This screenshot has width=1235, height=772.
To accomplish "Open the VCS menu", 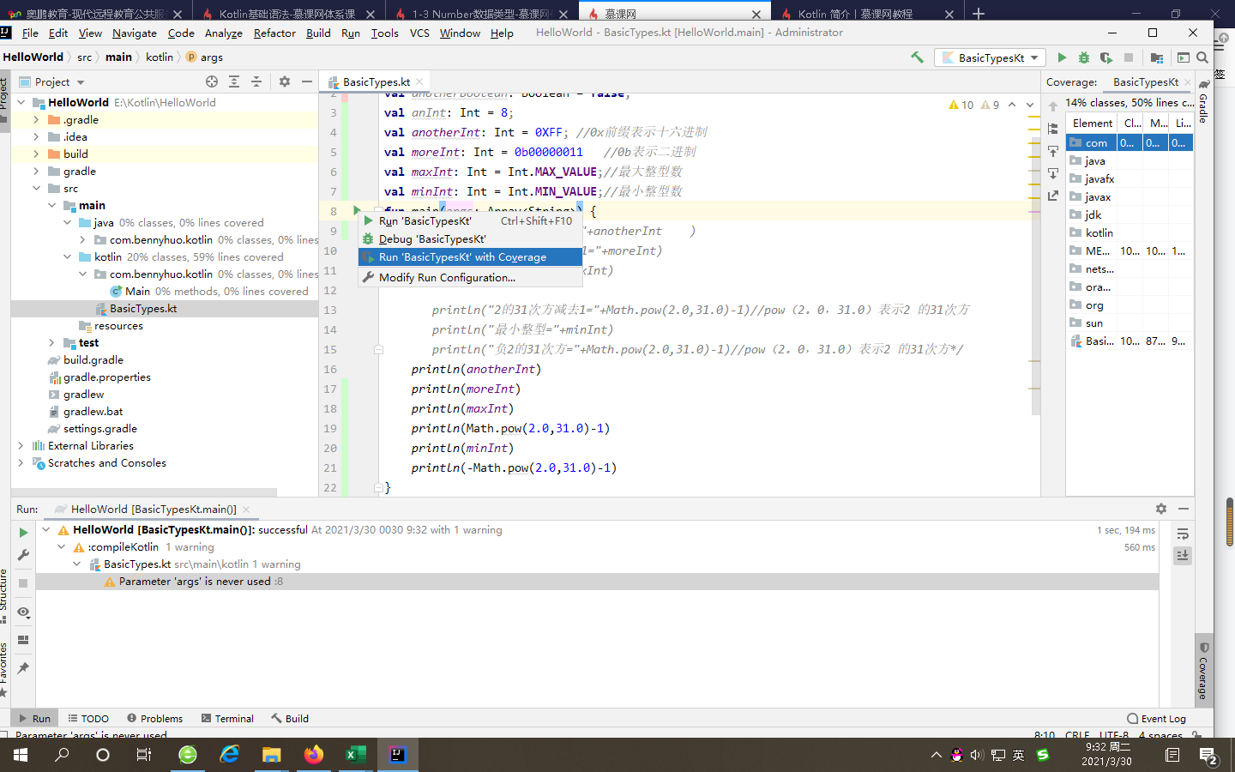I will click(x=419, y=33).
